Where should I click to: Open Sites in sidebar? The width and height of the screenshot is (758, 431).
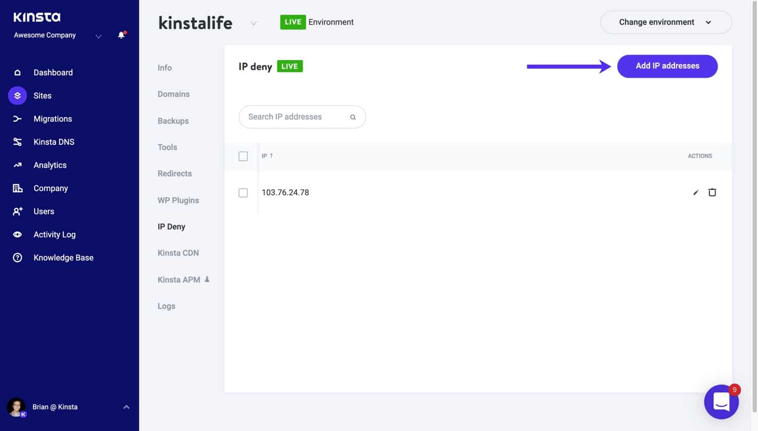click(42, 95)
